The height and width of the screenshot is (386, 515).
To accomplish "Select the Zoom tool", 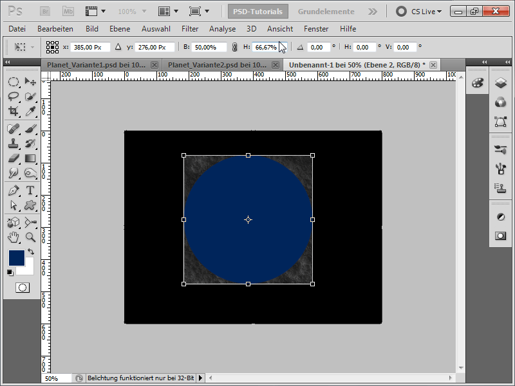I will coord(30,237).
